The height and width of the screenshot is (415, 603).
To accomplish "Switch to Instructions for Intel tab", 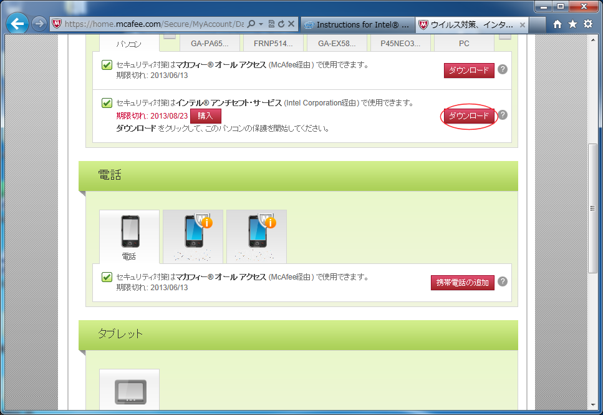I will tap(358, 24).
